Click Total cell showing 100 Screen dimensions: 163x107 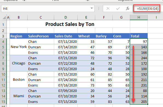pos(139,69)
